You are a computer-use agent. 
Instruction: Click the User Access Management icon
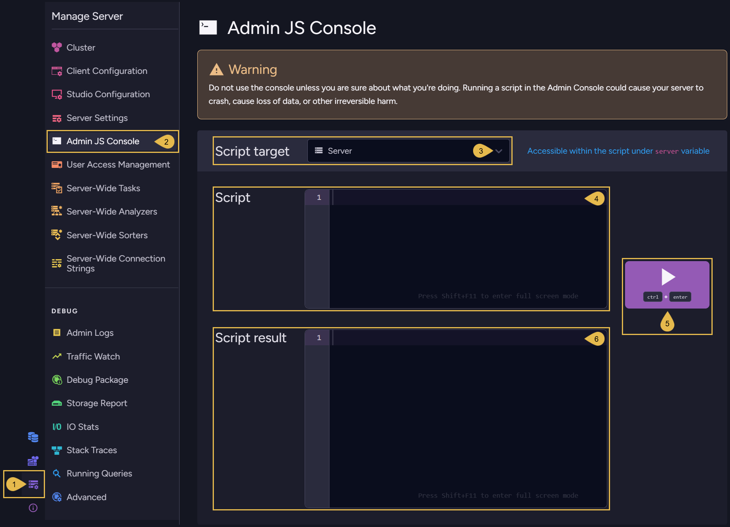[x=57, y=165]
